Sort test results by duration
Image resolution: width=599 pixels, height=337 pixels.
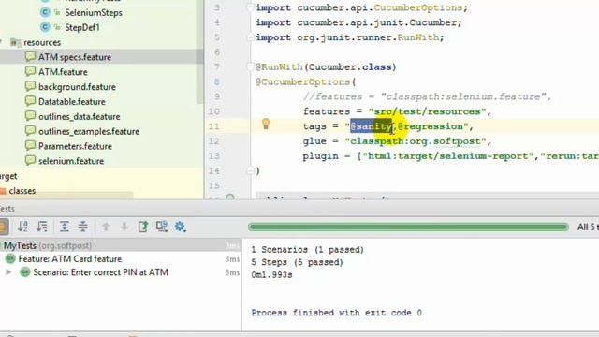click(41, 227)
